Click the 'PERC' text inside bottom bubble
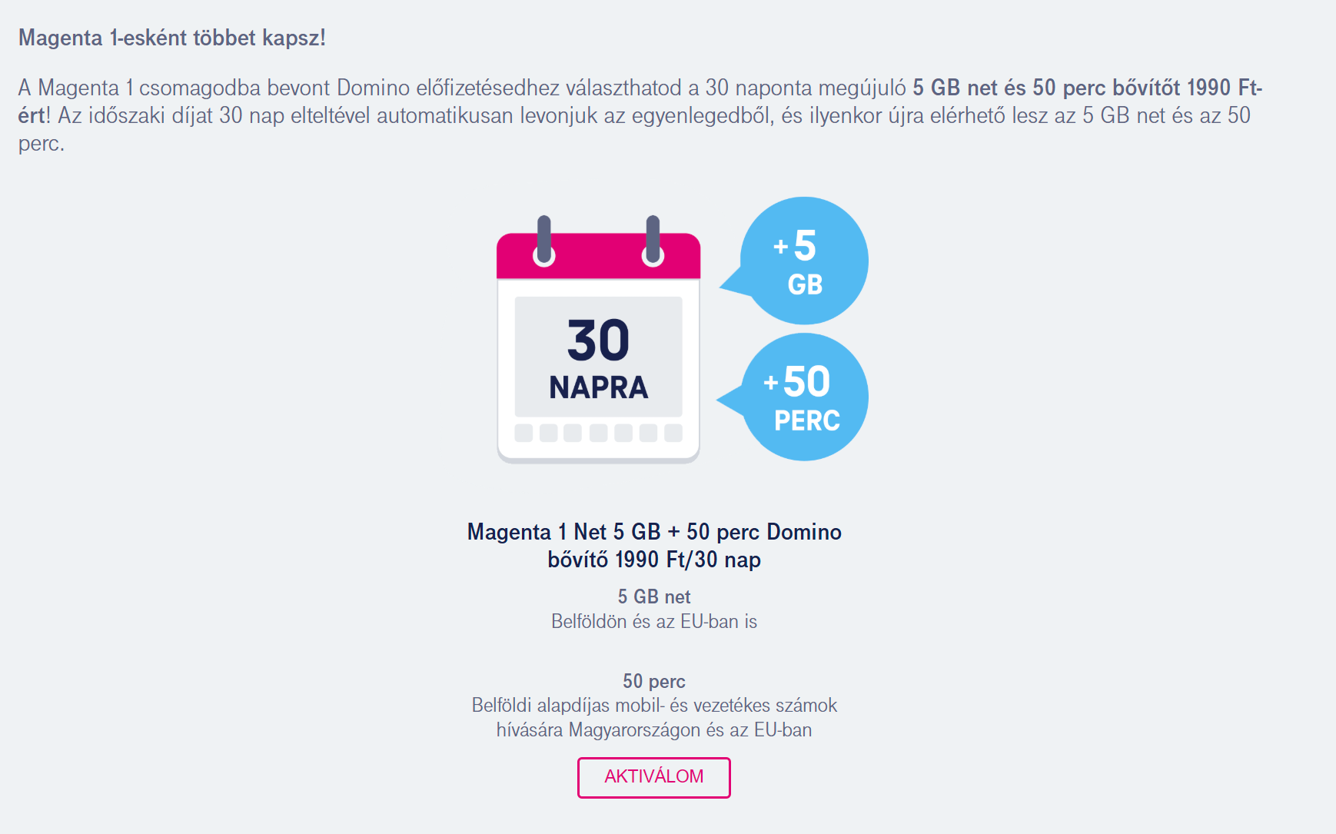The width and height of the screenshot is (1336, 834). [807, 421]
